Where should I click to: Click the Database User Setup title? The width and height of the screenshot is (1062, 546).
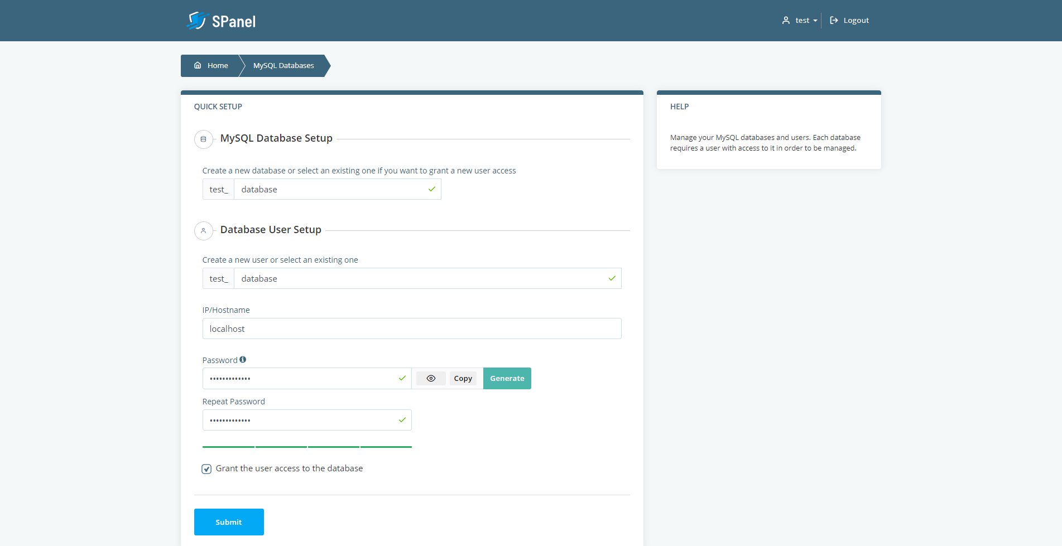tap(271, 230)
